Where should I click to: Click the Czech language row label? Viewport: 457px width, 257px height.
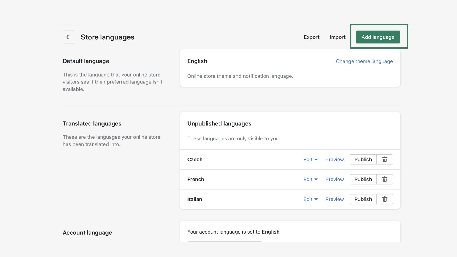click(x=195, y=160)
